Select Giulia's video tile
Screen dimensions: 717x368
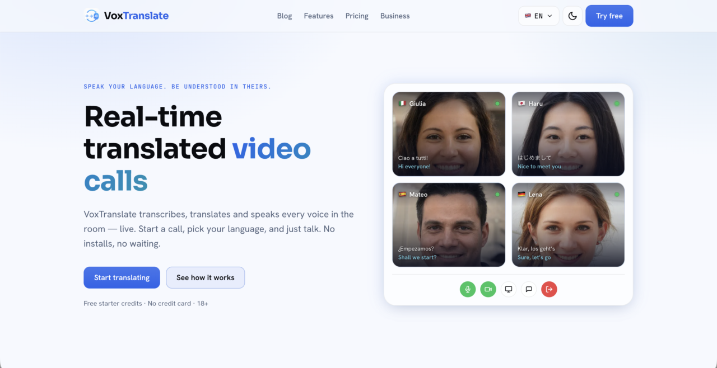[x=449, y=134]
